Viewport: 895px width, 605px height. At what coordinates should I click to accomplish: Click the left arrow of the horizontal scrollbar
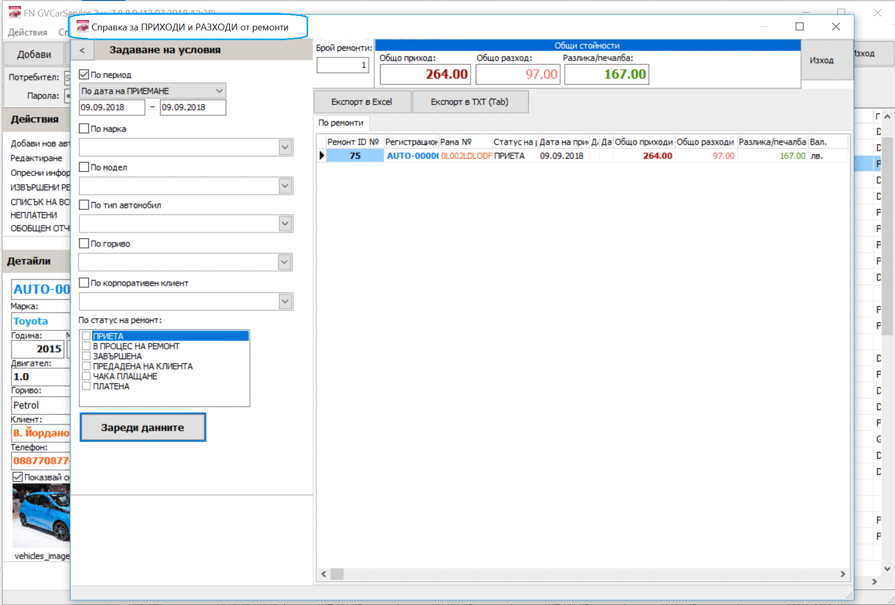pos(324,574)
